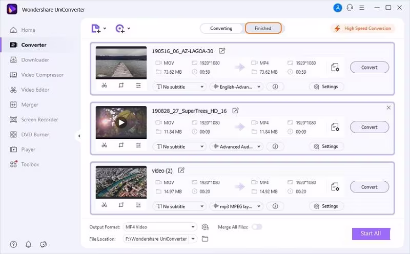
Task: Open mp3 MPEG lay... audio dropdown
Action: pyautogui.click(x=236, y=206)
